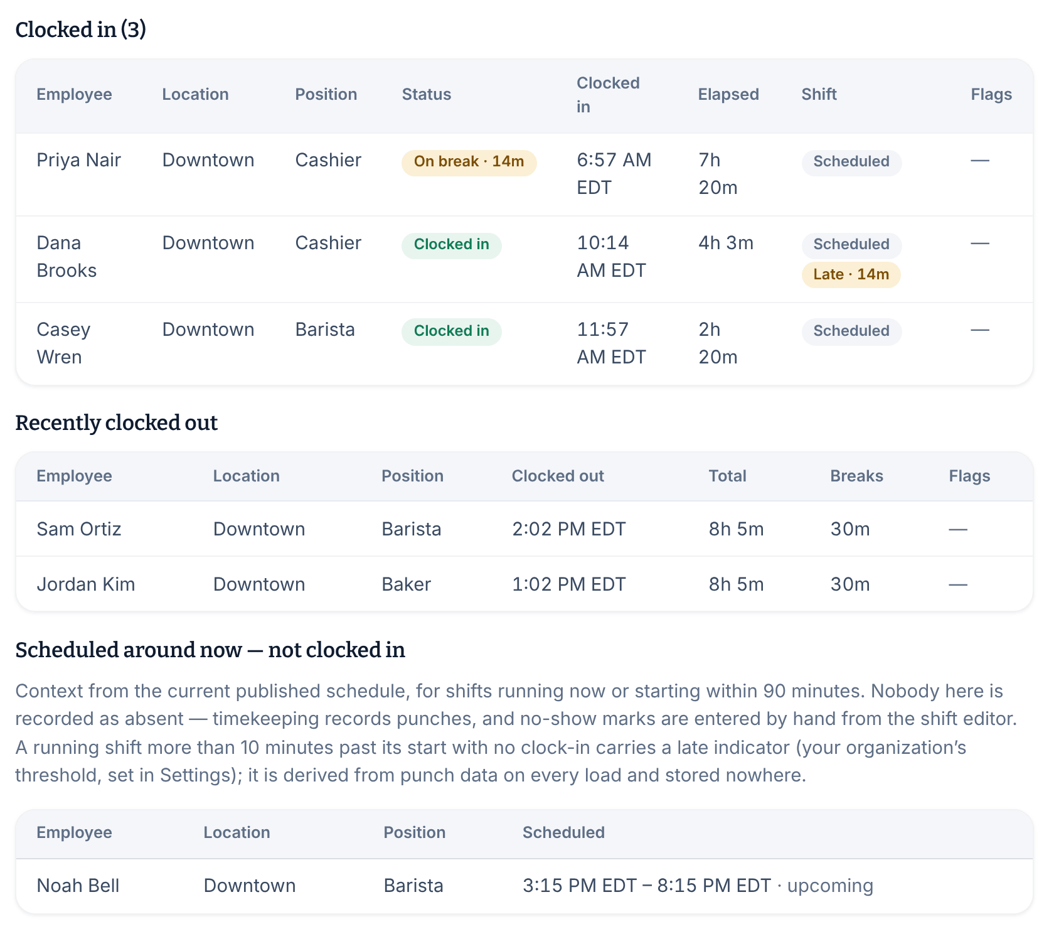
Task: Click the Elapsed column header
Action: 728,94
